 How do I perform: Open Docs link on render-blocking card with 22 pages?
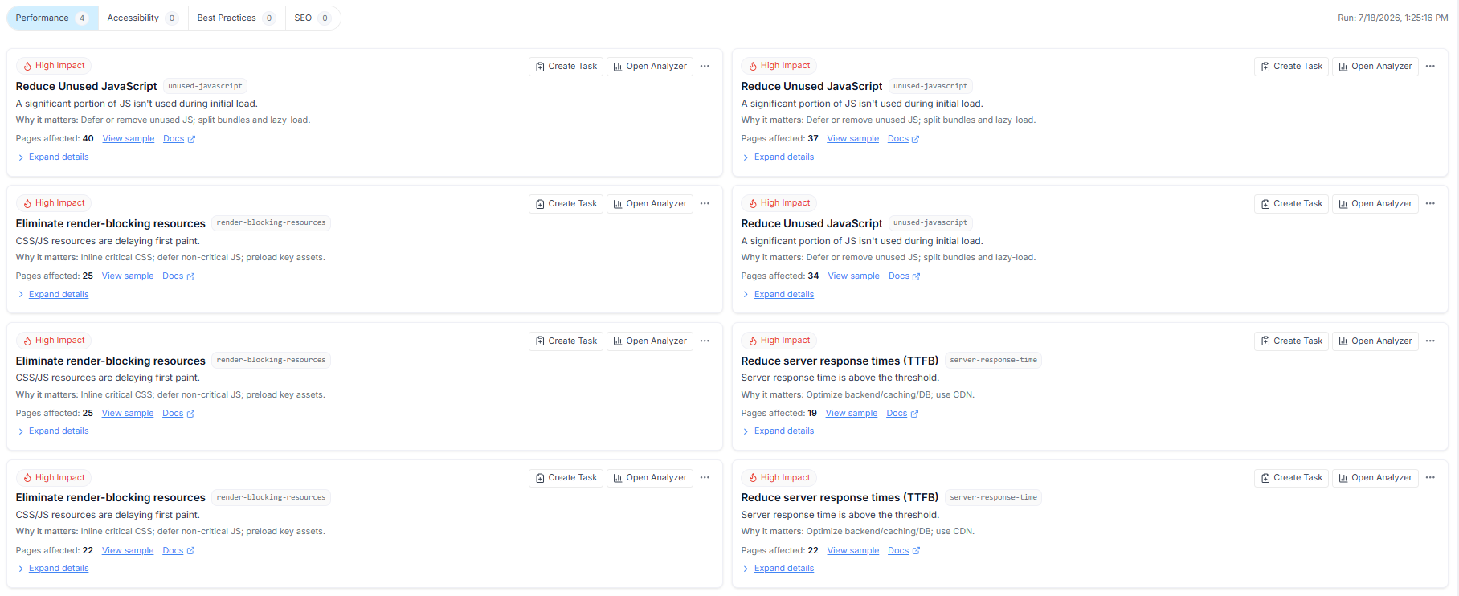pos(178,551)
